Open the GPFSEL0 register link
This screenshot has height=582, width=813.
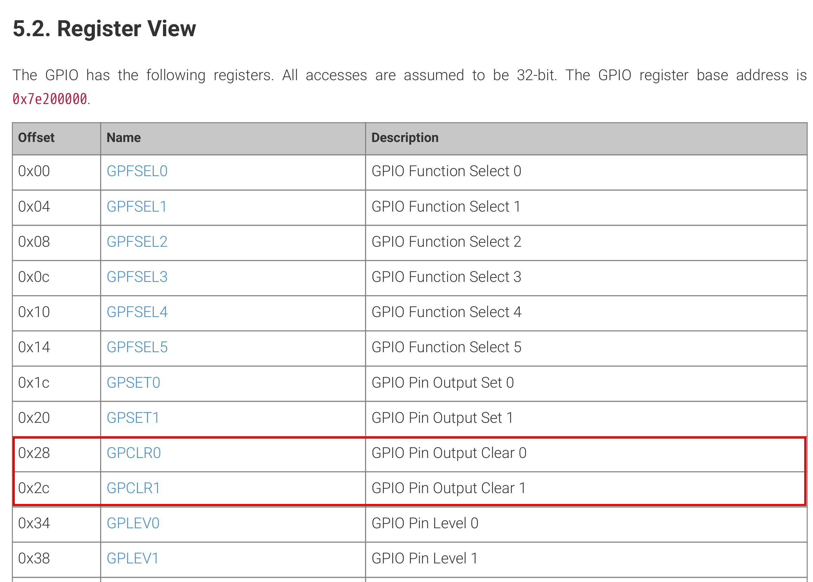point(137,171)
